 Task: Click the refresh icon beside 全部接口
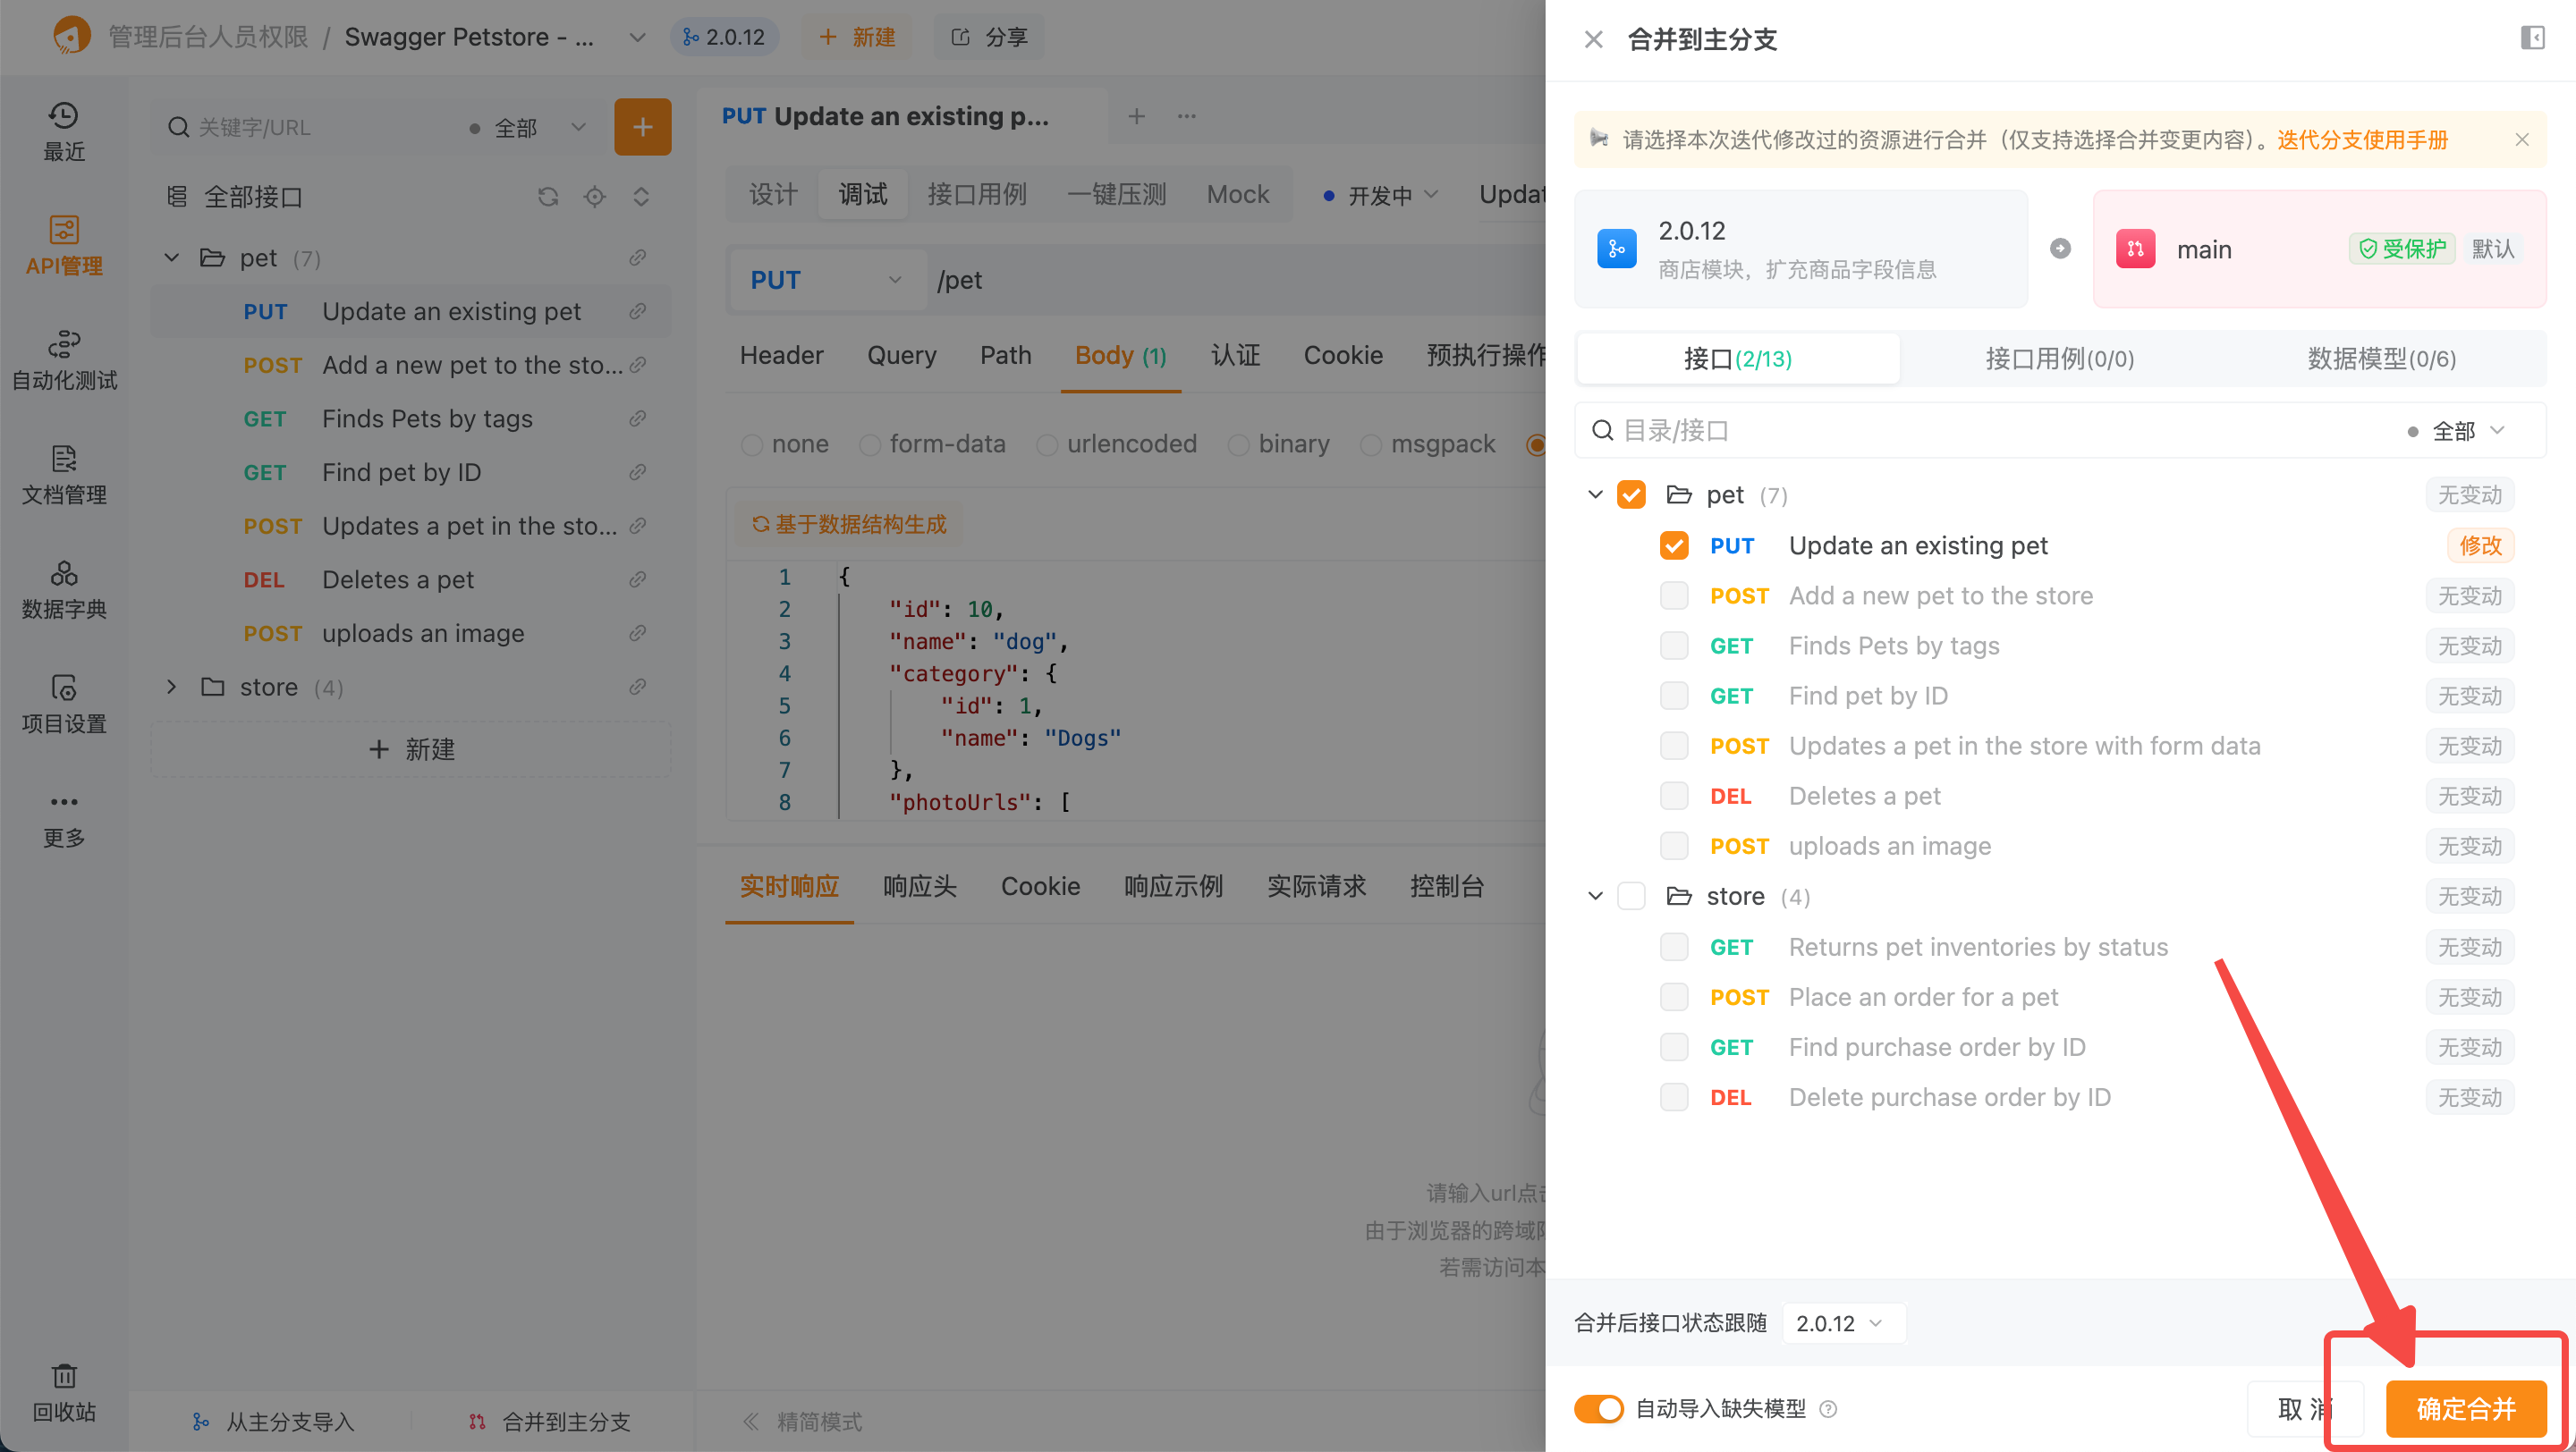pyautogui.click(x=548, y=197)
